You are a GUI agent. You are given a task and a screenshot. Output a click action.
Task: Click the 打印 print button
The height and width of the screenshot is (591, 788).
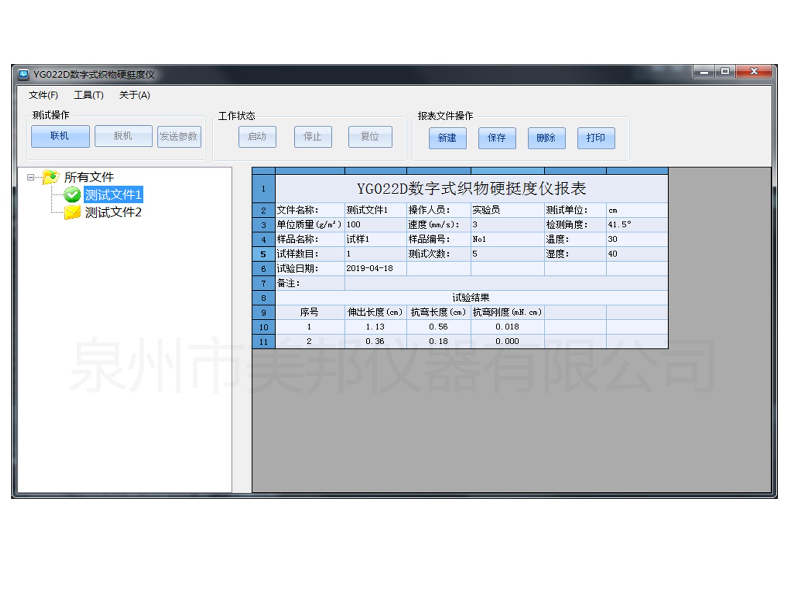tap(596, 138)
